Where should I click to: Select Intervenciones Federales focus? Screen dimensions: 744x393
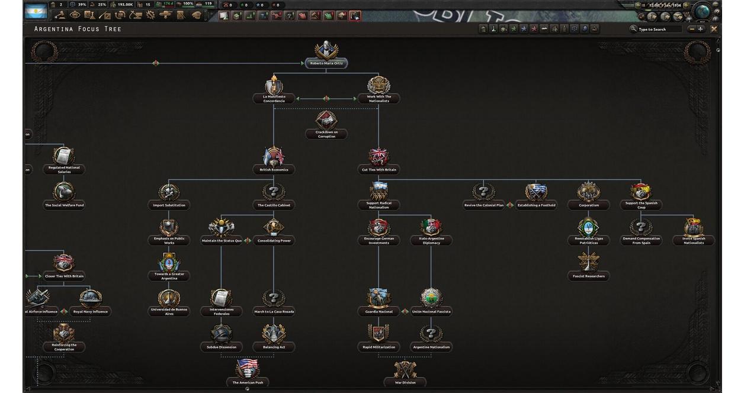[222, 303]
